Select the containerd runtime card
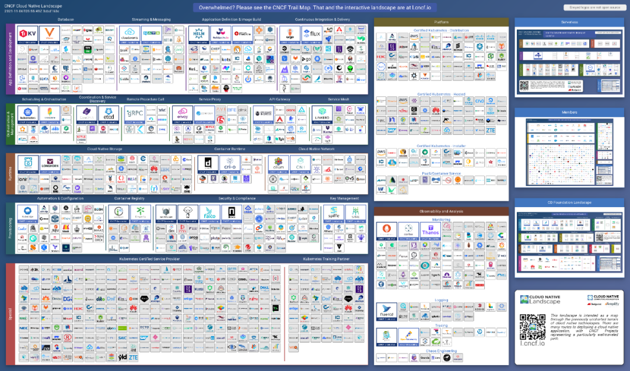Image resolution: width=630 pixels, height=371 pixels. (x=208, y=165)
